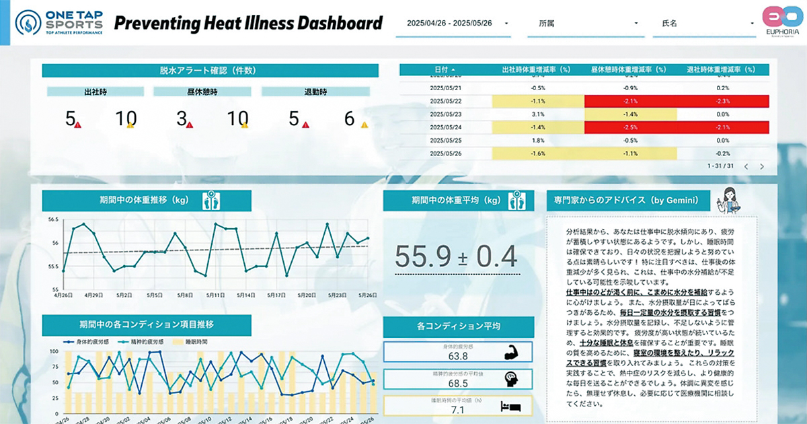Screen dimensions: 807x424
Task: Sort by 昼休憩時体重増減率 column header
Action: 628,69
